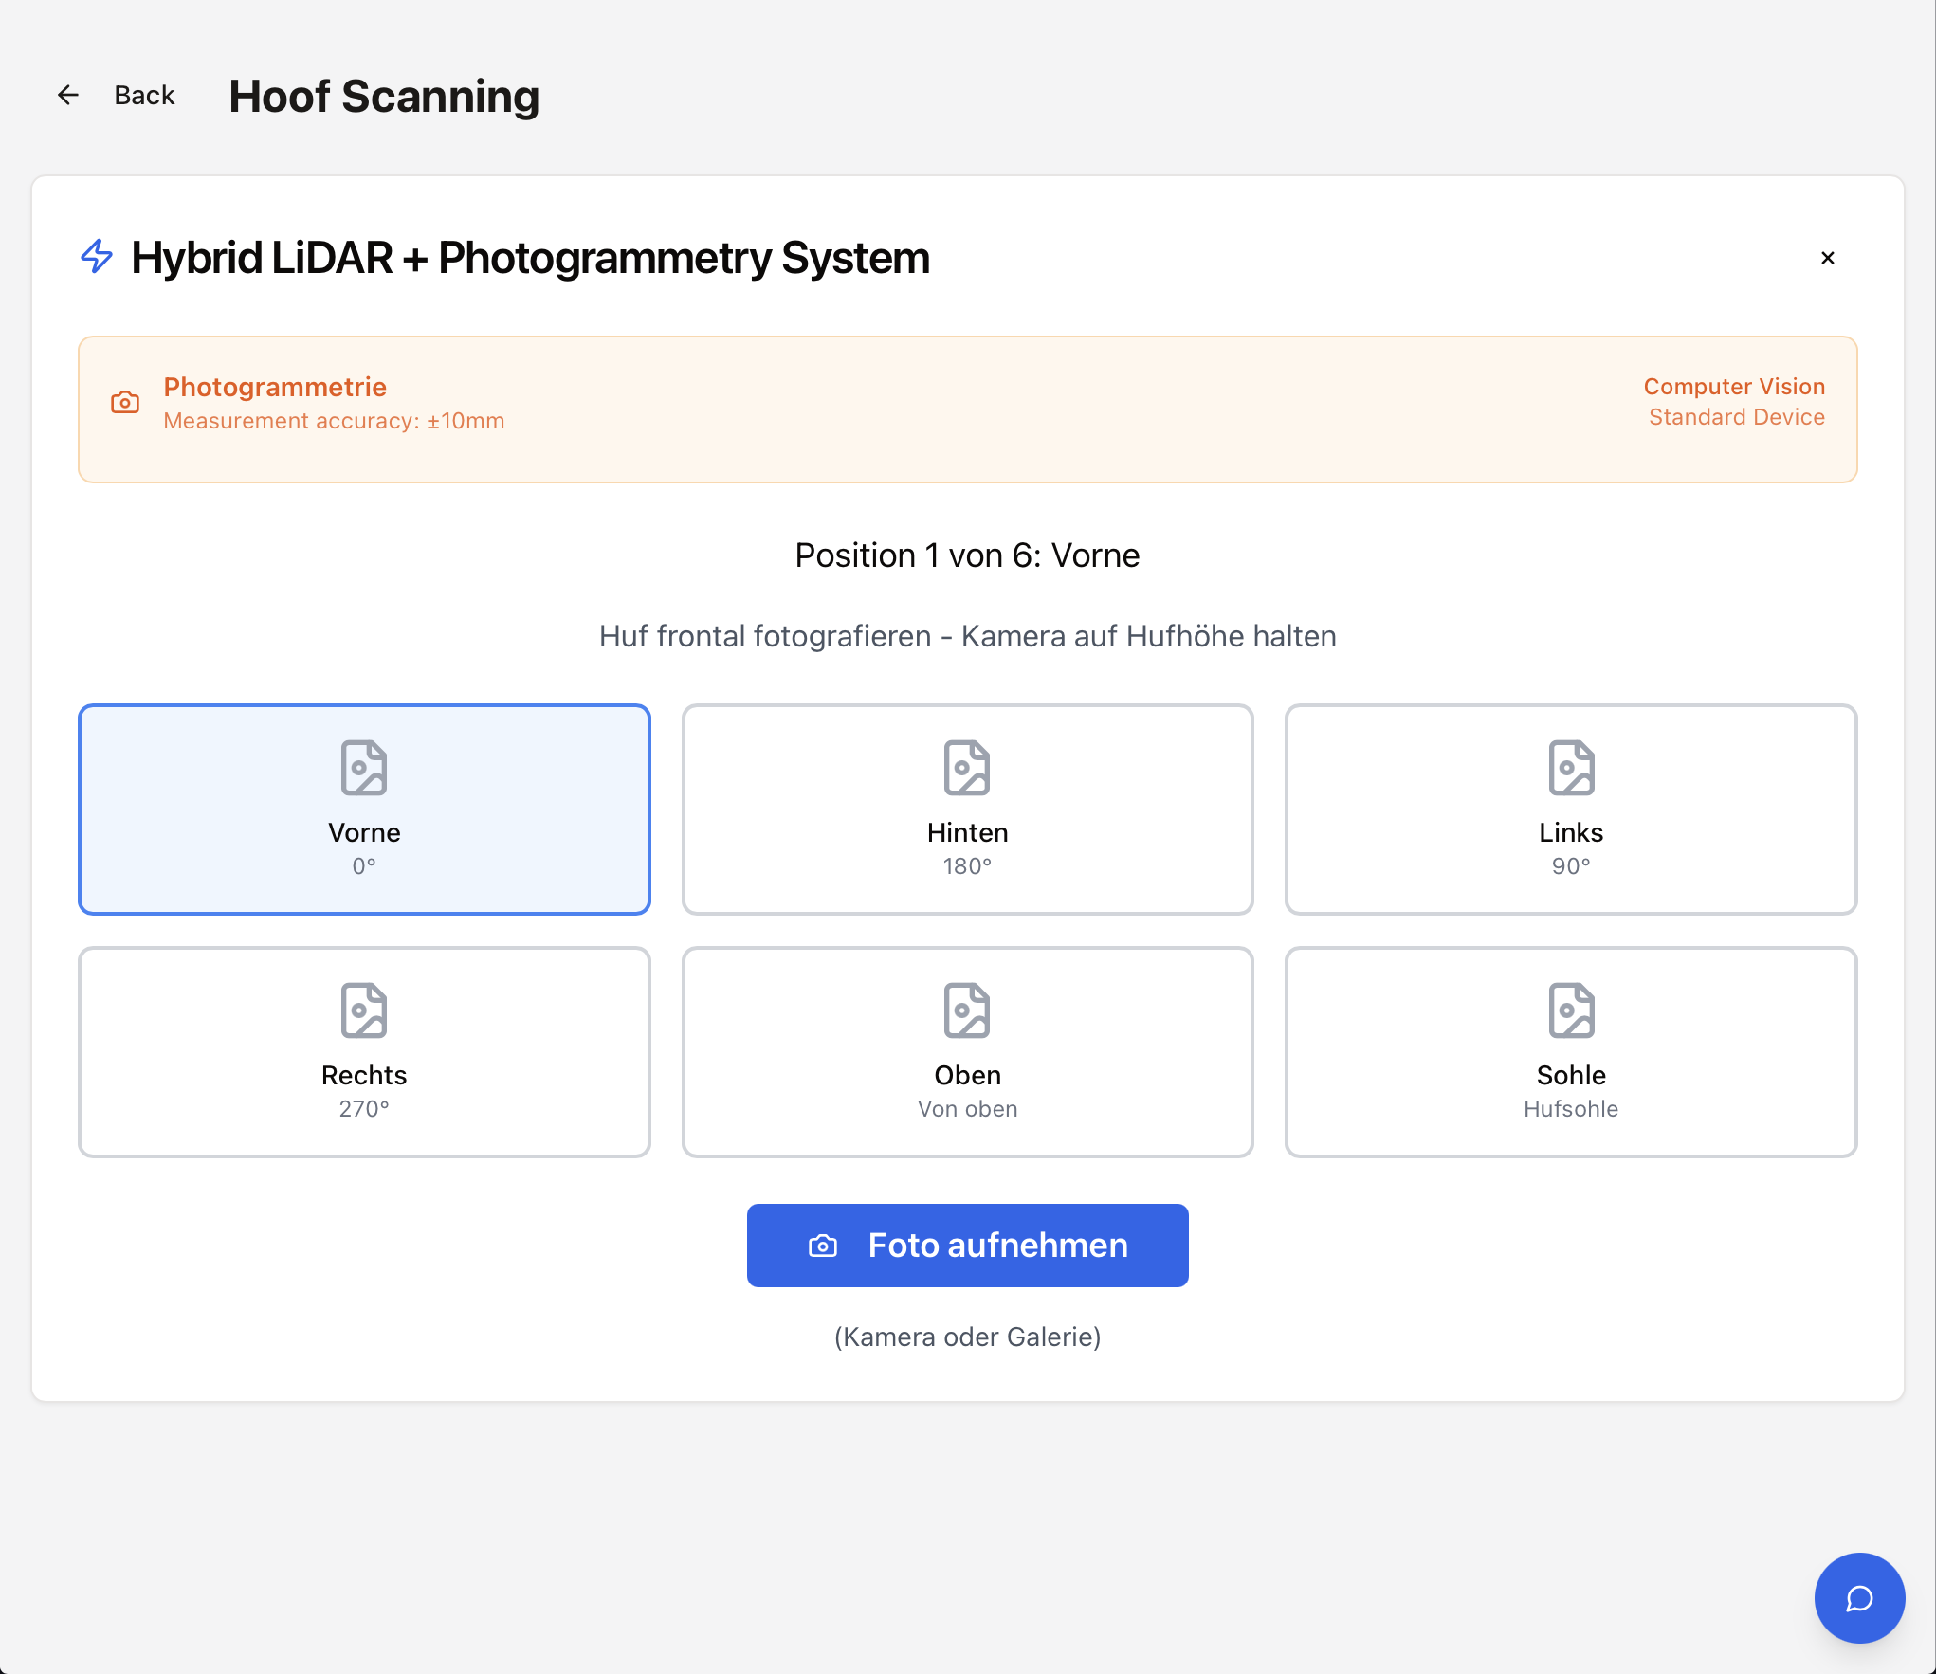Click image placeholder icon in Oben card

(967, 1010)
